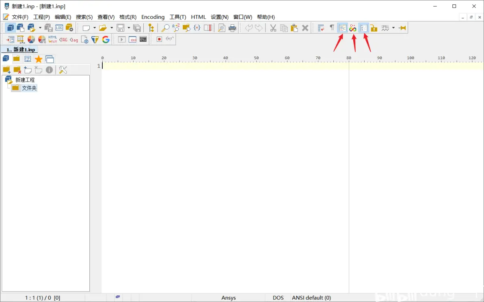This screenshot has width=484, height=302.
Task: Open the Save dropdown arrow
Action: [x=129, y=28]
